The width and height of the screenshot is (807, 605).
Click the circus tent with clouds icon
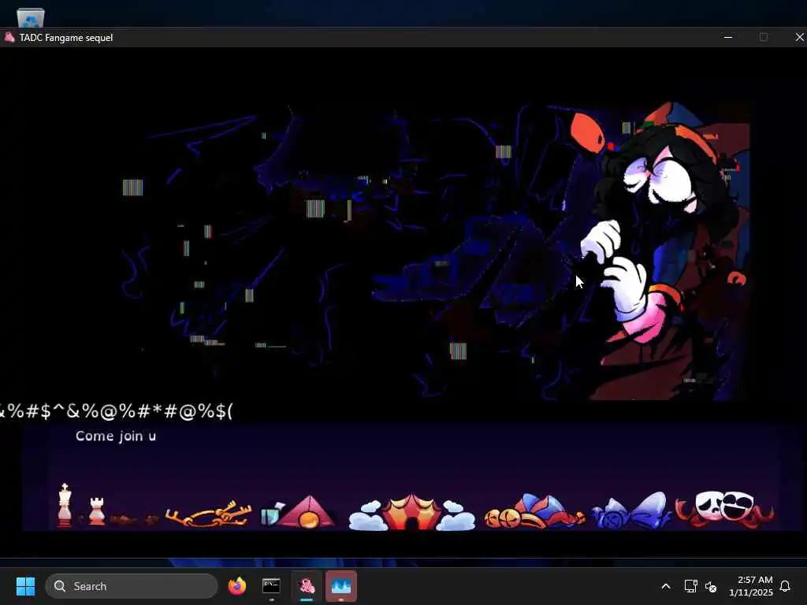(x=411, y=512)
